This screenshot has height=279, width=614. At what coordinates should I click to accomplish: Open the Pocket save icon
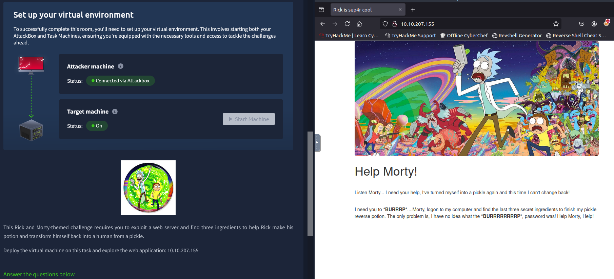[x=582, y=24]
